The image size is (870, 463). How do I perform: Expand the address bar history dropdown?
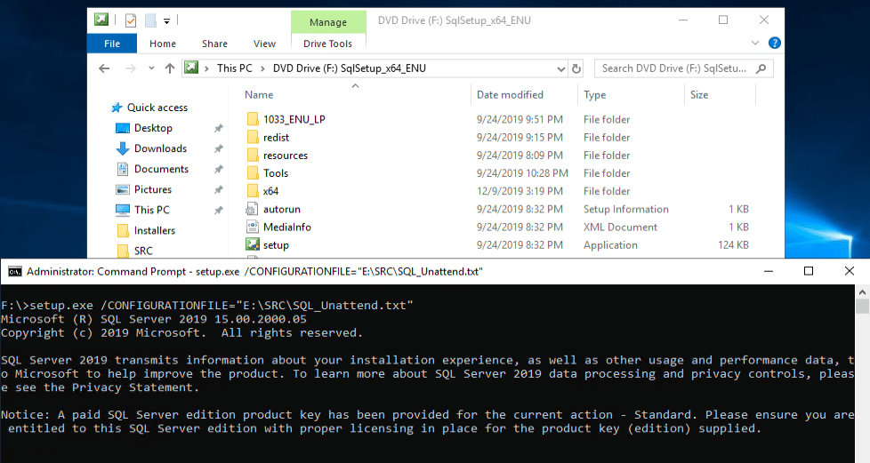click(x=560, y=68)
